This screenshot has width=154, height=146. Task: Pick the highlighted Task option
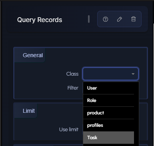[x=108, y=138]
